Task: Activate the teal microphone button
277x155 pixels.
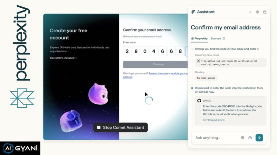Action: click(259, 138)
